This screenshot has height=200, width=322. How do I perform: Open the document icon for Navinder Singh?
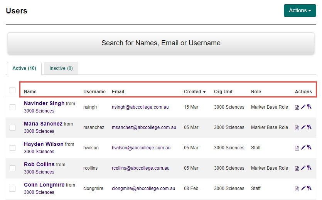pos(297,107)
